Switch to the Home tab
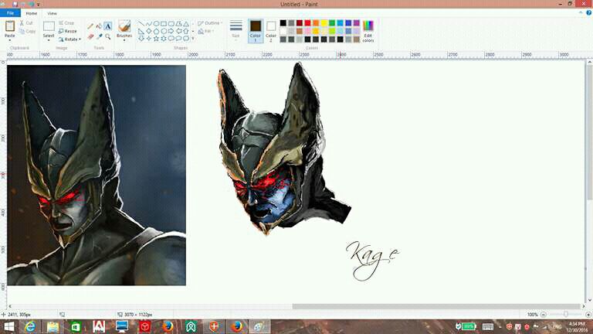 tap(32, 13)
